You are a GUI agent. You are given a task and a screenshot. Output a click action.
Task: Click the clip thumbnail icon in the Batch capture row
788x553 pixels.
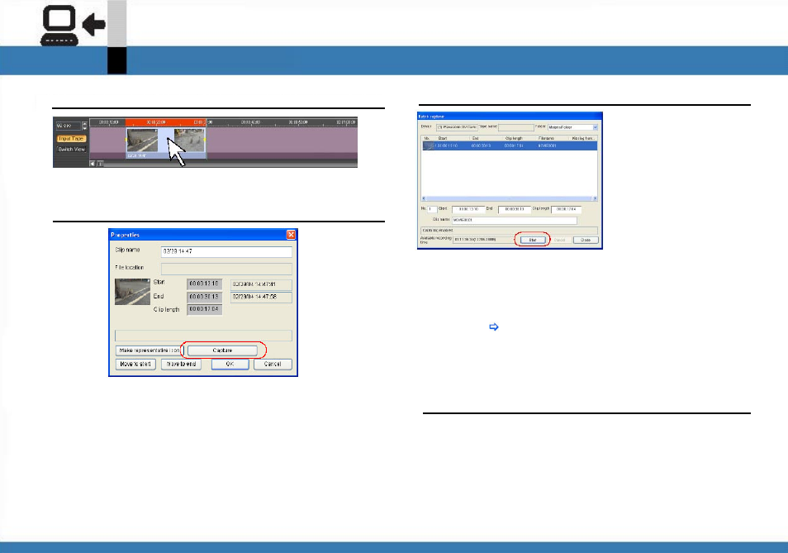pos(428,145)
